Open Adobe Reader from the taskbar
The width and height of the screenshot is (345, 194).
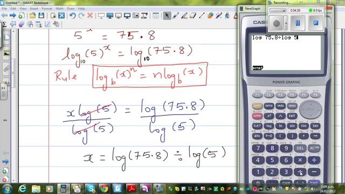[x=132, y=189]
